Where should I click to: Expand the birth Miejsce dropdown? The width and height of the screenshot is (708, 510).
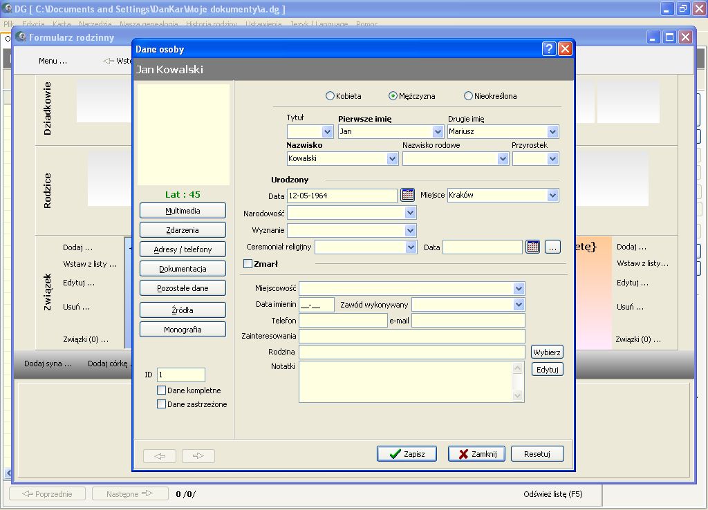tap(552, 196)
